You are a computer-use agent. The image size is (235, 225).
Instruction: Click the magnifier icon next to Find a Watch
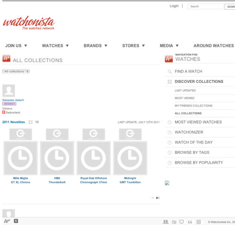click(170, 72)
